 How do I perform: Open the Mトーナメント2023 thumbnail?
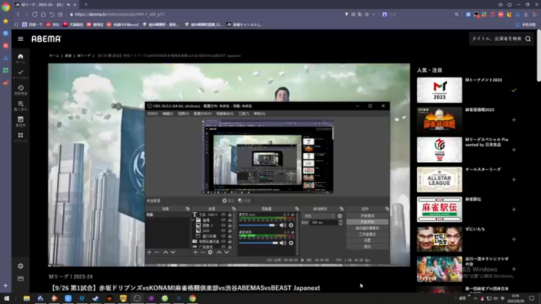(439, 90)
